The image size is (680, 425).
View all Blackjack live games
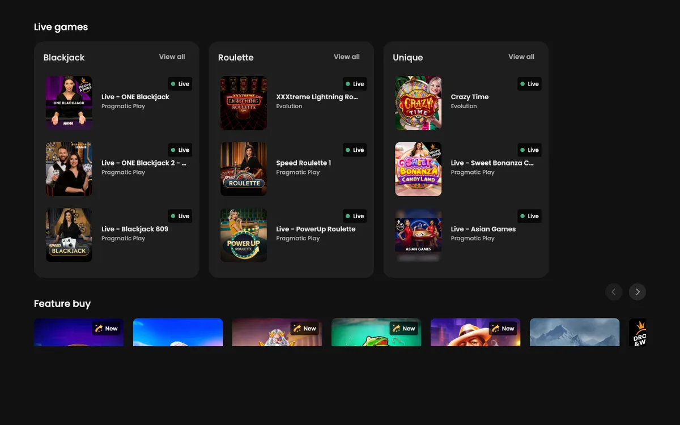pos(172,57)
